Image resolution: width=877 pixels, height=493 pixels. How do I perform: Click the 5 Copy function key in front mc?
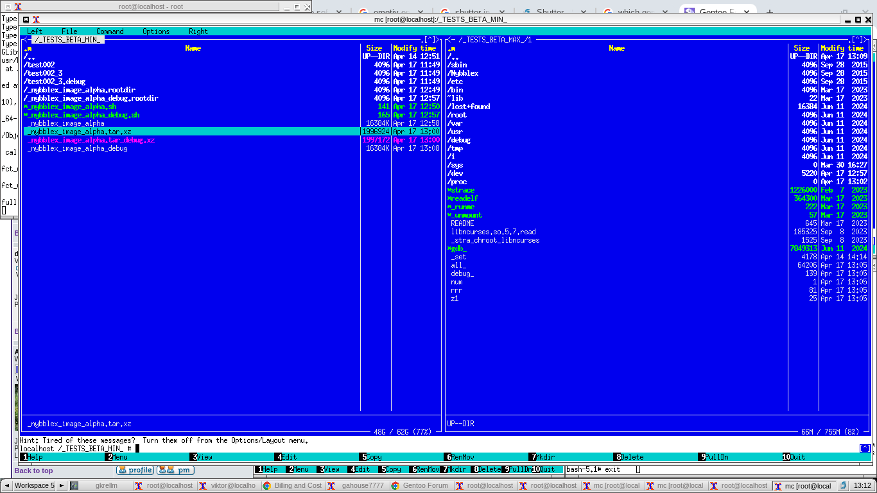(x=371, y=457)
